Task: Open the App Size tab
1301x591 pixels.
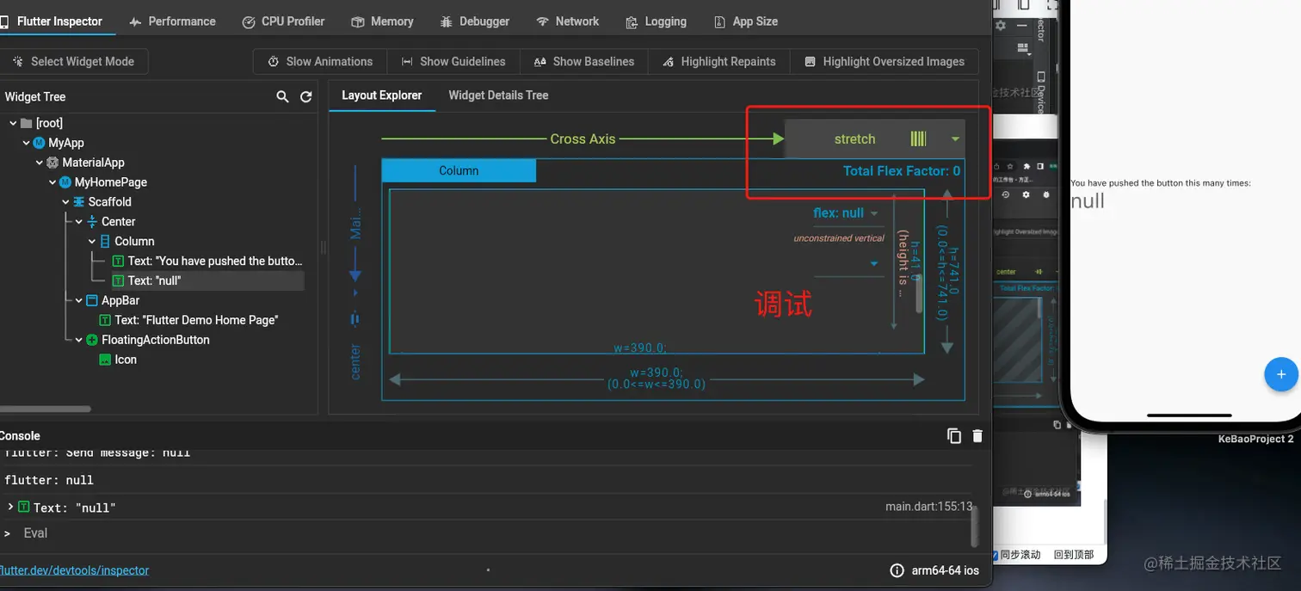Action: coord(746,22)
